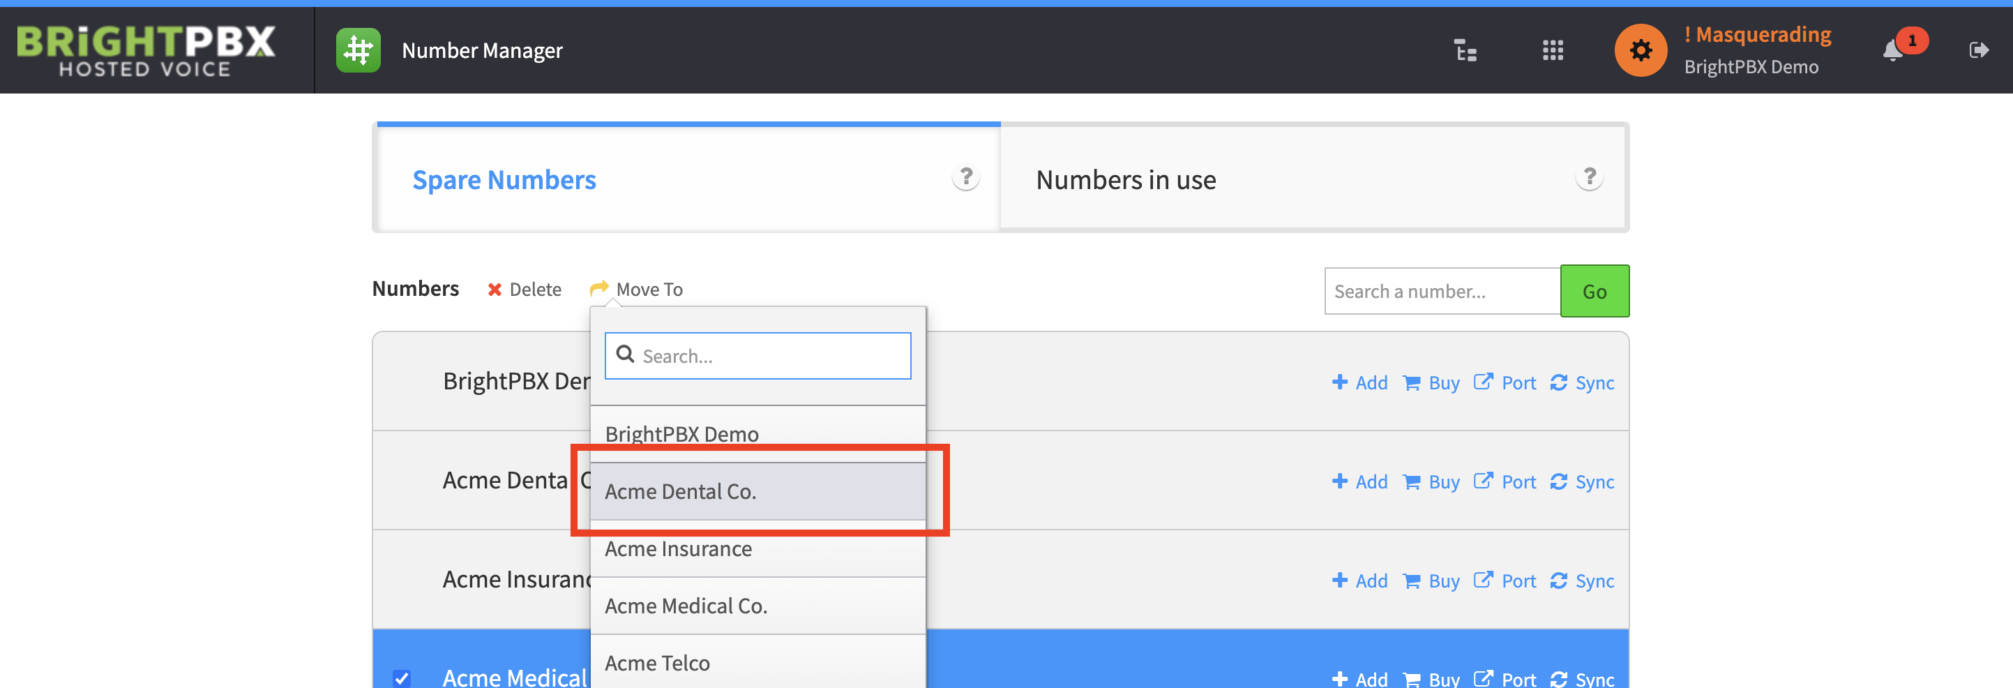Click the Search a number field
2013x688 pixels.
[1442, 292]
